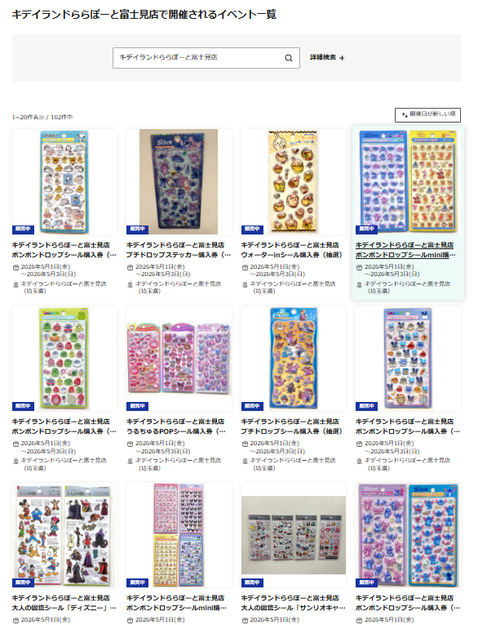Open the pink and blue Stitch sheets thumbnail
Image resolution: width=478 pixels, height=625 pixels.
pyautogui.click(x=408, y=535)
